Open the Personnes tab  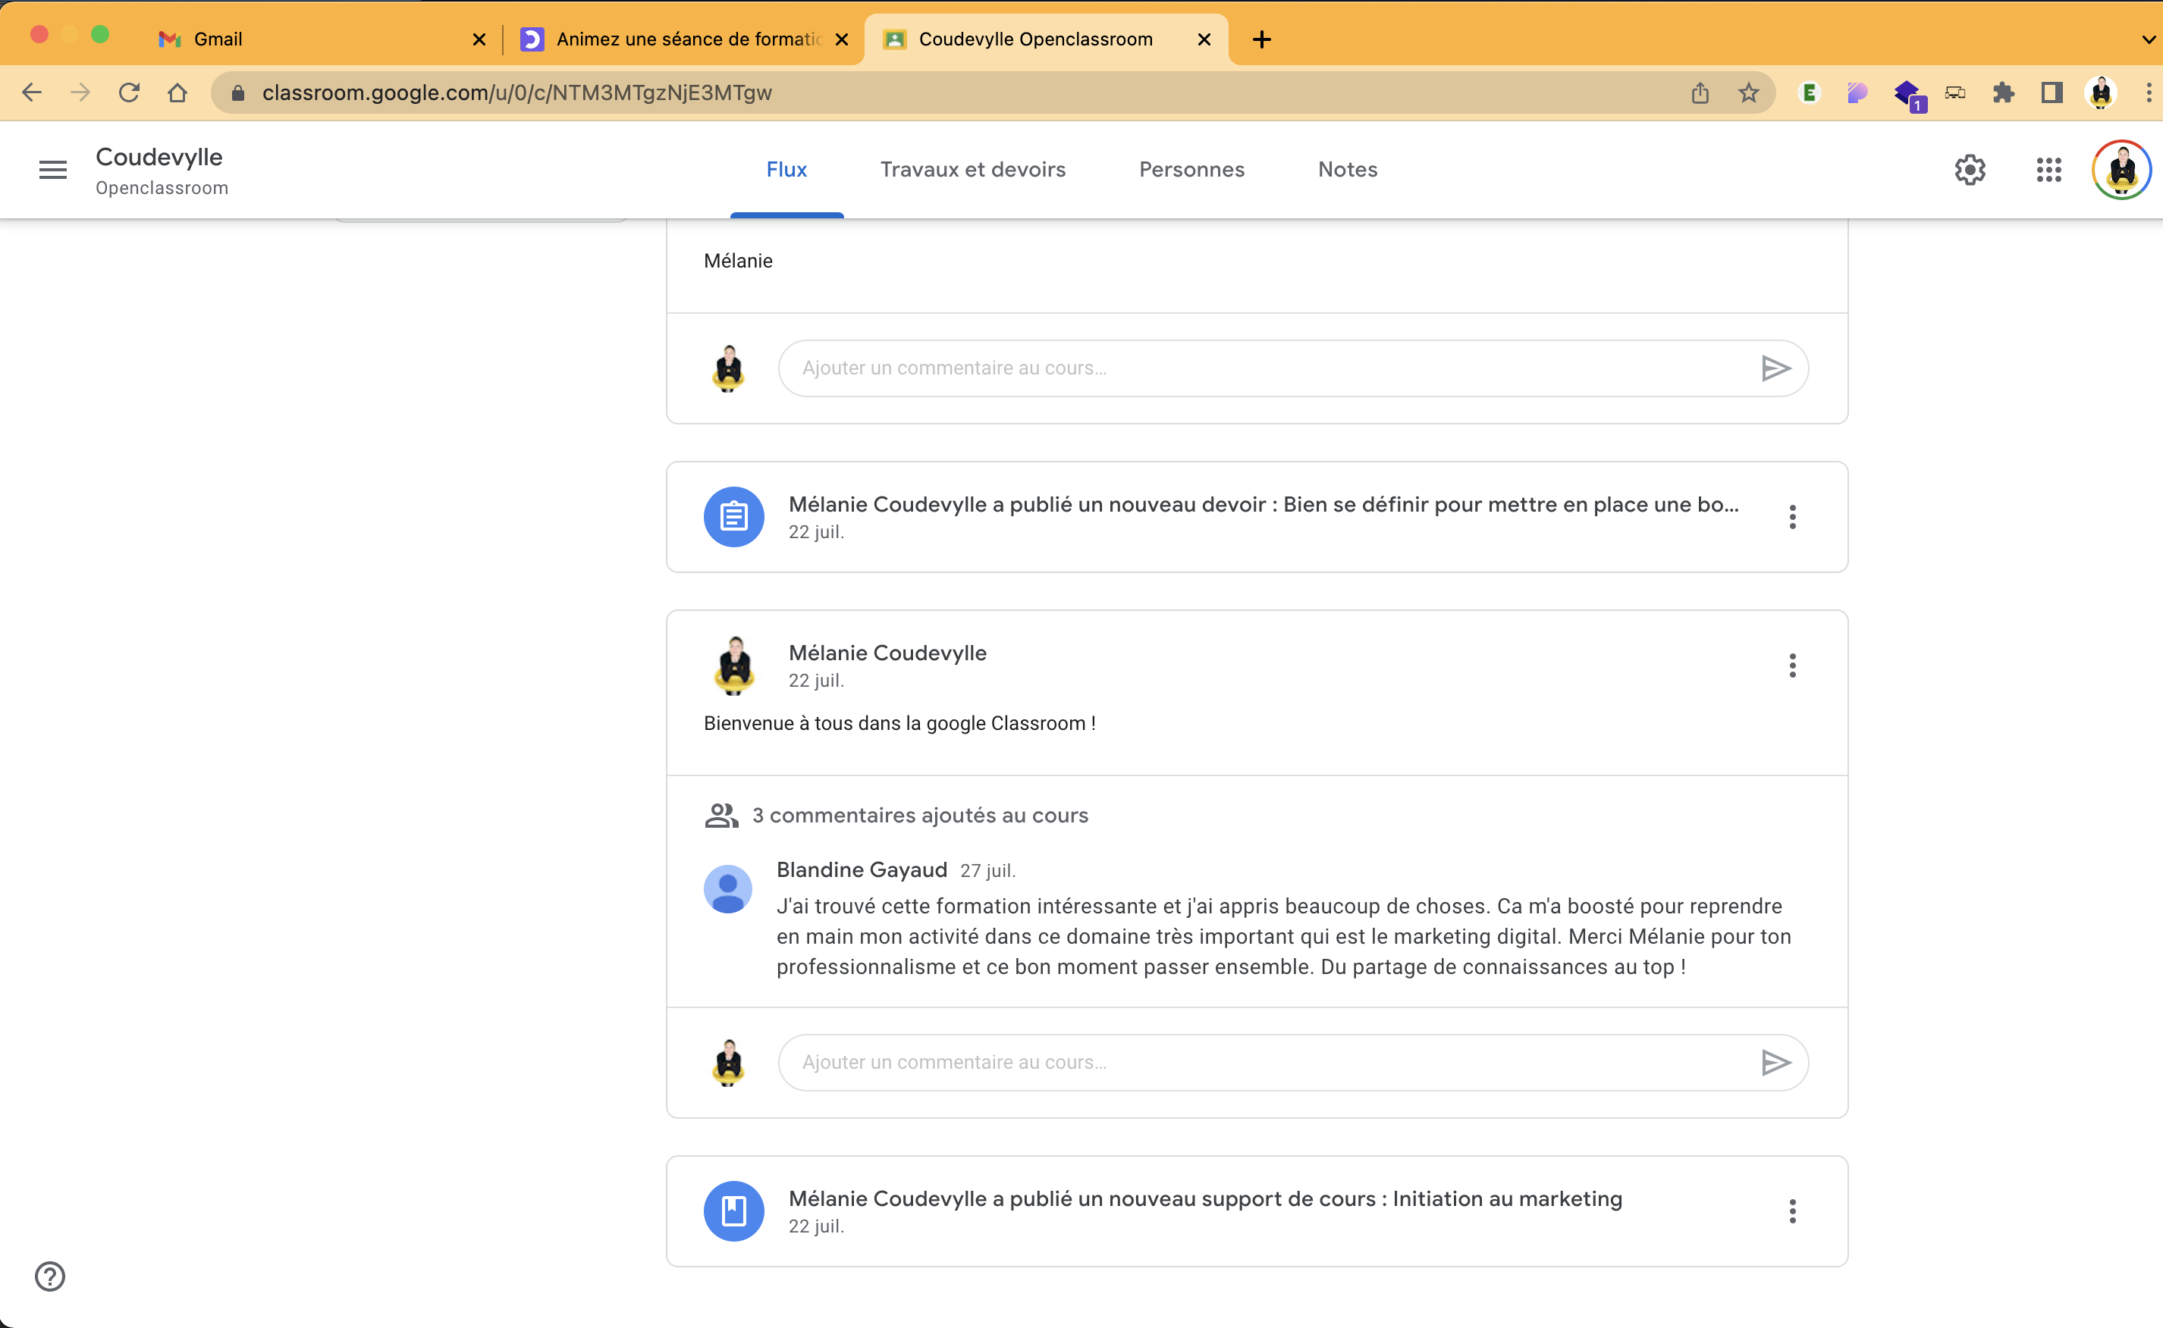tap(1191, 170)
